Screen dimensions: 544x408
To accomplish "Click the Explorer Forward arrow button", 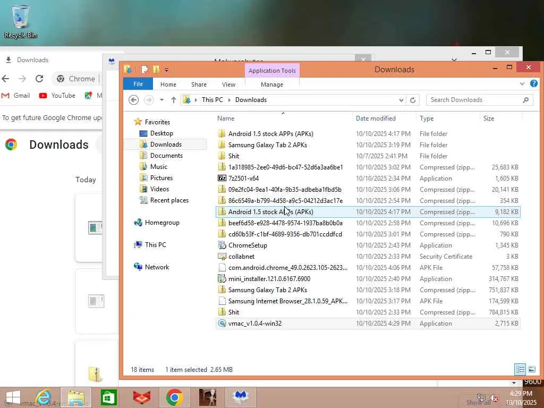I will point(149,100).
